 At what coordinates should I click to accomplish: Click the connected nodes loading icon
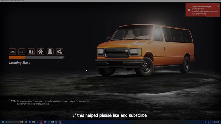(x=59, y=52)
